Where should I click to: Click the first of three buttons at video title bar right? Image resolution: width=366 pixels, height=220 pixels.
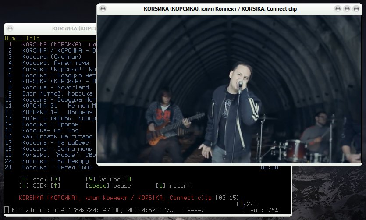point(338,9)
